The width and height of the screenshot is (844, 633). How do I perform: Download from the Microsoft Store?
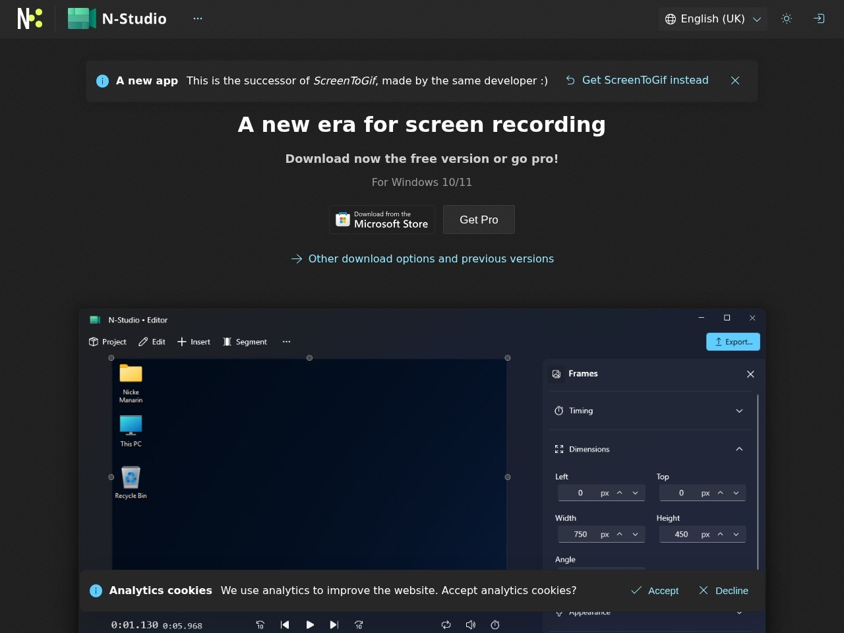[x=382, y=220]
